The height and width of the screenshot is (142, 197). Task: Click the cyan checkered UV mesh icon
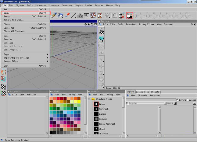(x=101, y=39)
